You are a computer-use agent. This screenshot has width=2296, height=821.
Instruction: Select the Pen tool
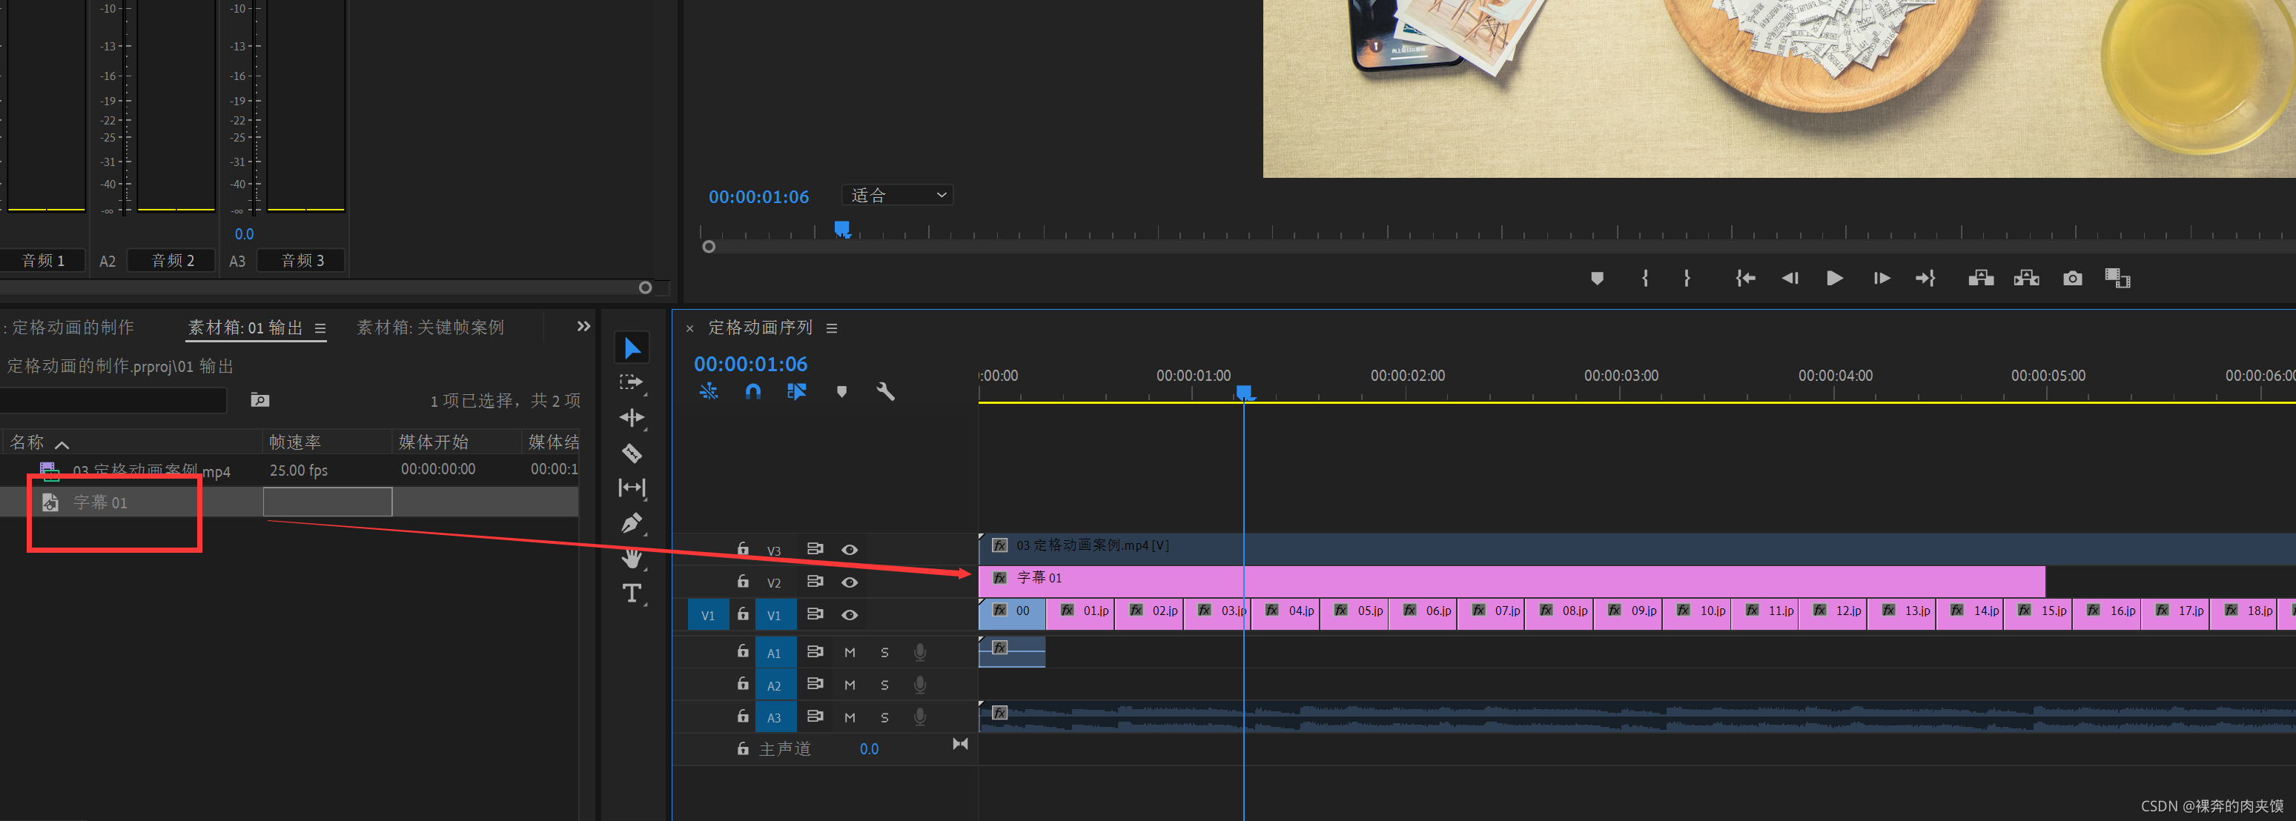click(632, 524)
